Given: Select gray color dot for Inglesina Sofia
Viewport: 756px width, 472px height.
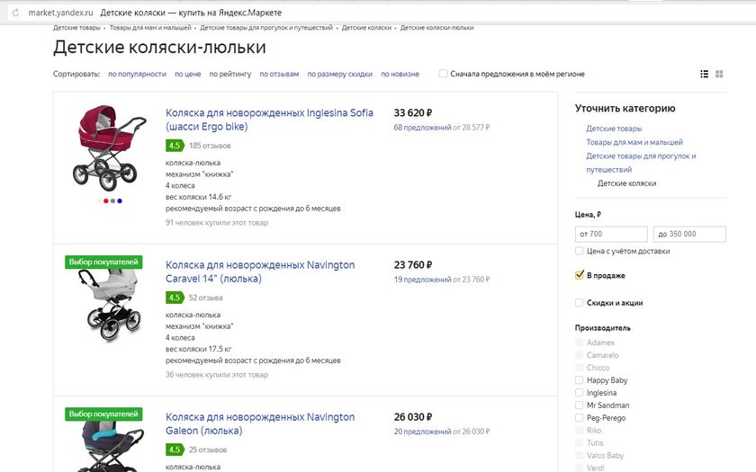Looking at the screenshot, I should click(112, 200).
